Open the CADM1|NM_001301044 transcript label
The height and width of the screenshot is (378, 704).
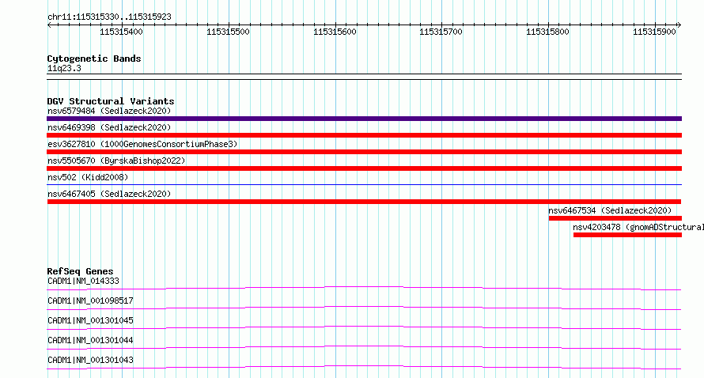(90, 340)
